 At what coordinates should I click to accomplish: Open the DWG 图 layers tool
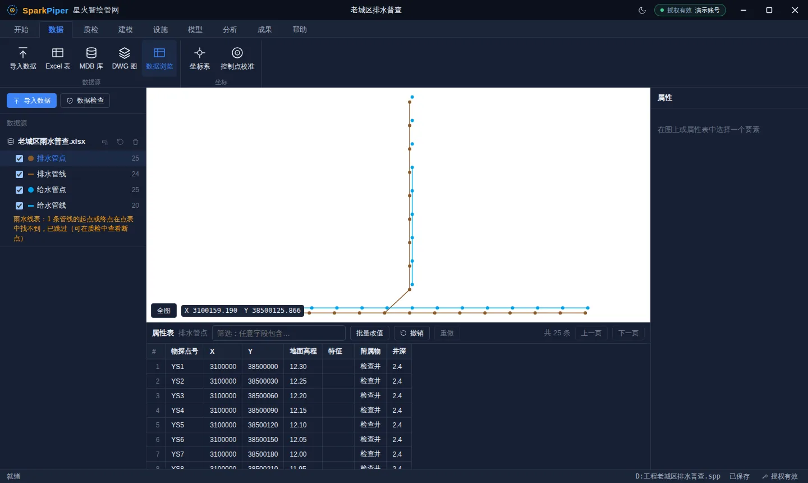coord(125,58)
